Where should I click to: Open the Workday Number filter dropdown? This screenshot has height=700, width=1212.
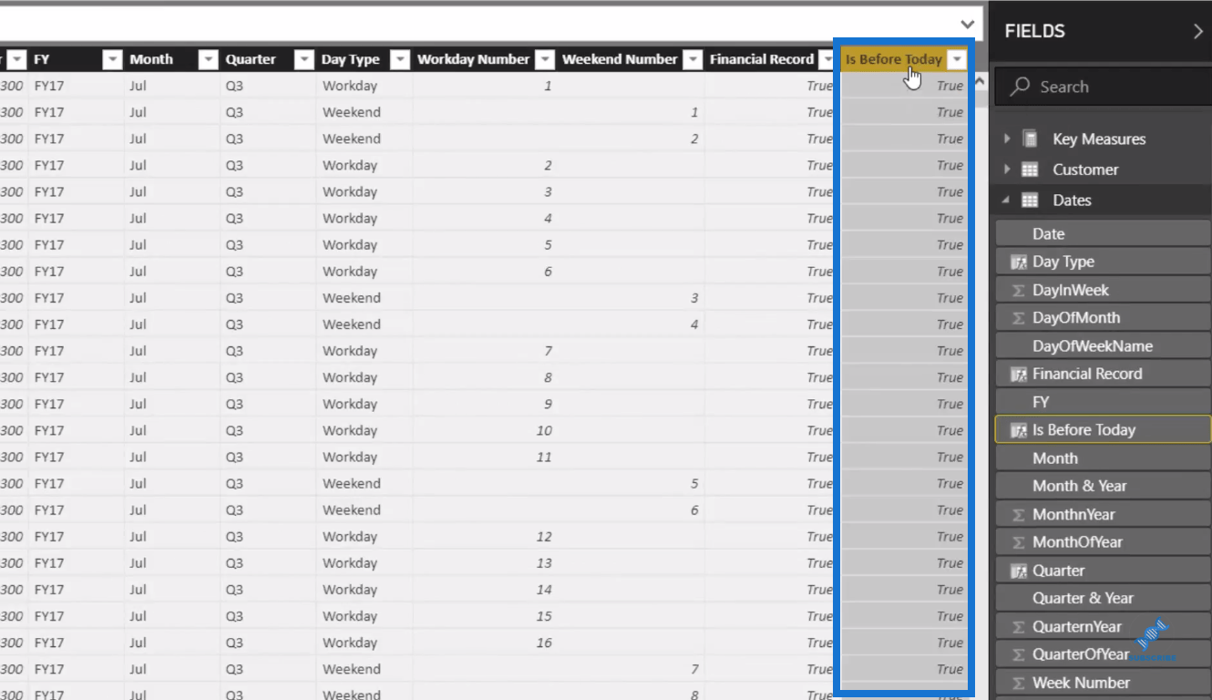pos(545,59)
